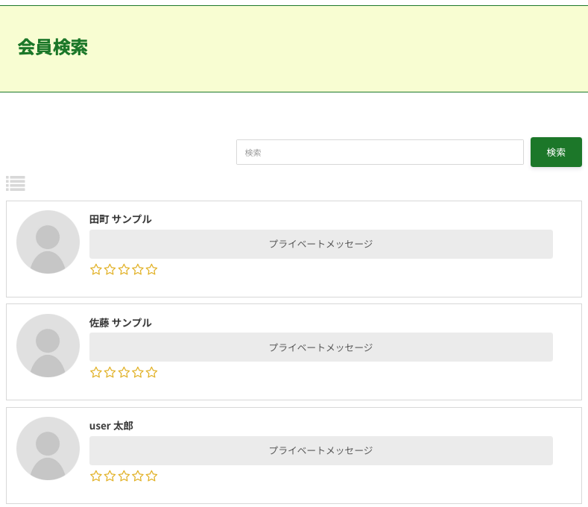Screen dimensions: 588x507
Task: Click the list view icon
Action: pyautogui.click(x=16, y=183)
